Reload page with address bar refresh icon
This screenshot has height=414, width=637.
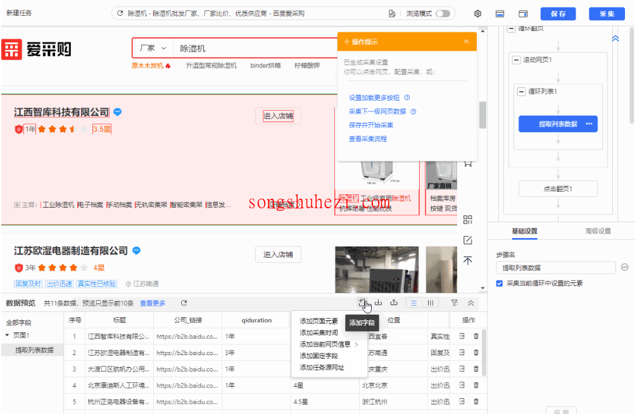[x=120, y=13]
